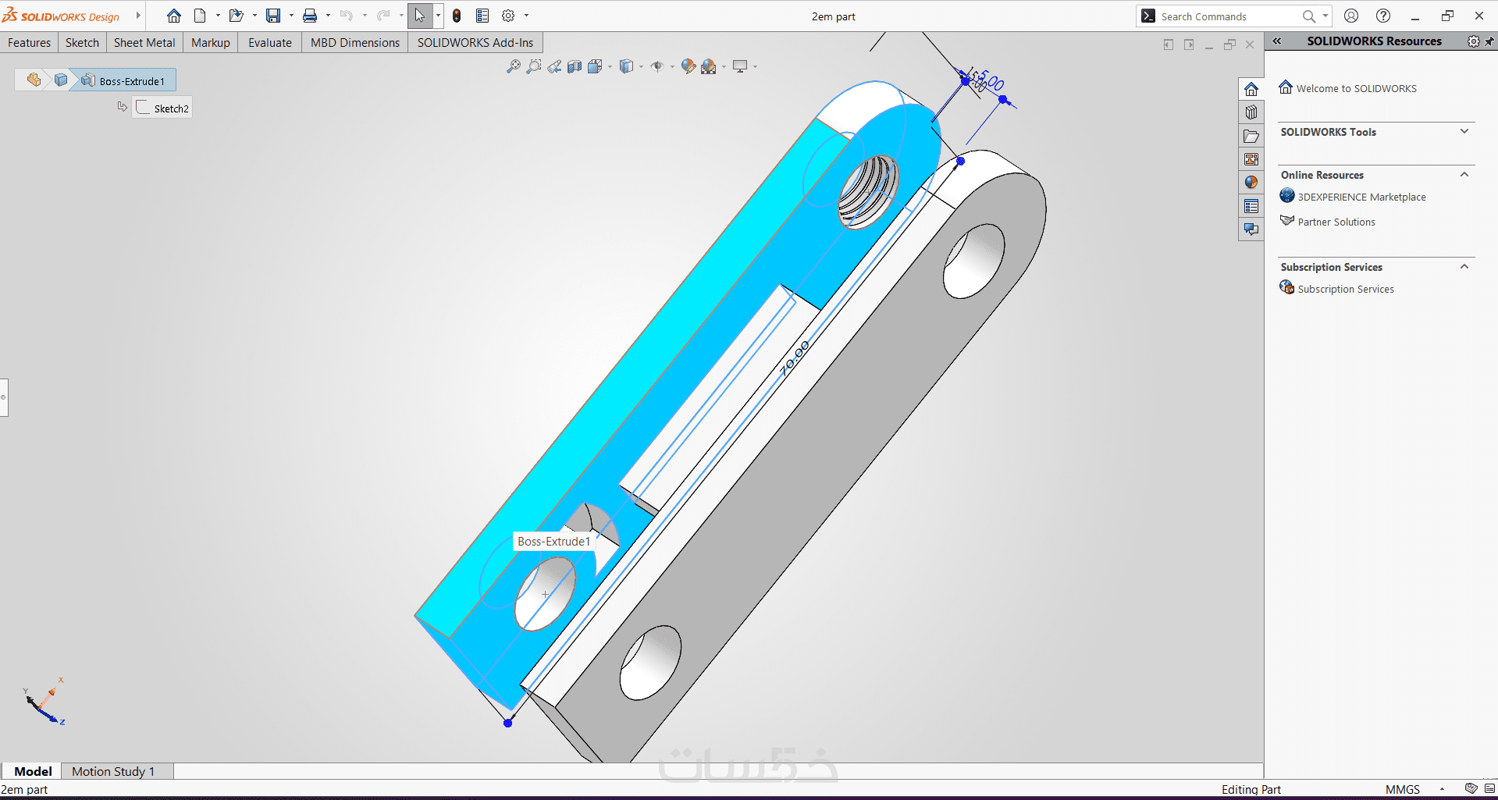Open the Print dropdown arrow
Viewport: 1498px width, 800px height.
click(x=328, y=16)
